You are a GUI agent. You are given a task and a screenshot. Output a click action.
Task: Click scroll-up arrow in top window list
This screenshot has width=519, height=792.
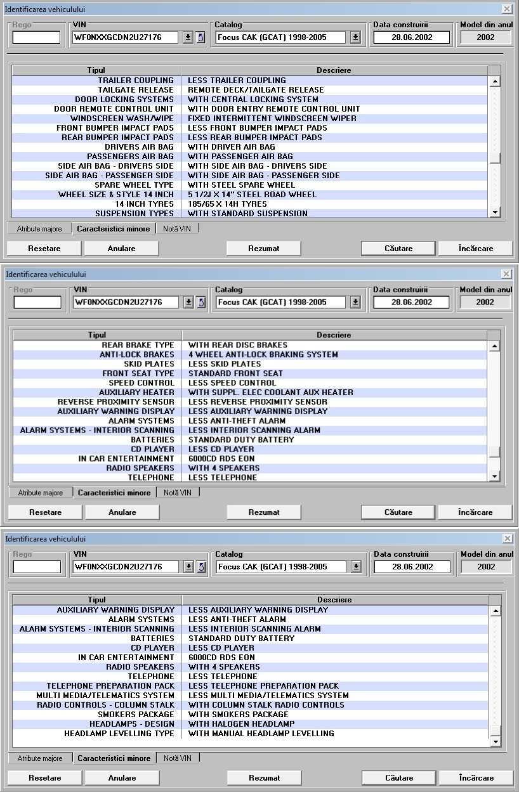(x=495, y=81)
